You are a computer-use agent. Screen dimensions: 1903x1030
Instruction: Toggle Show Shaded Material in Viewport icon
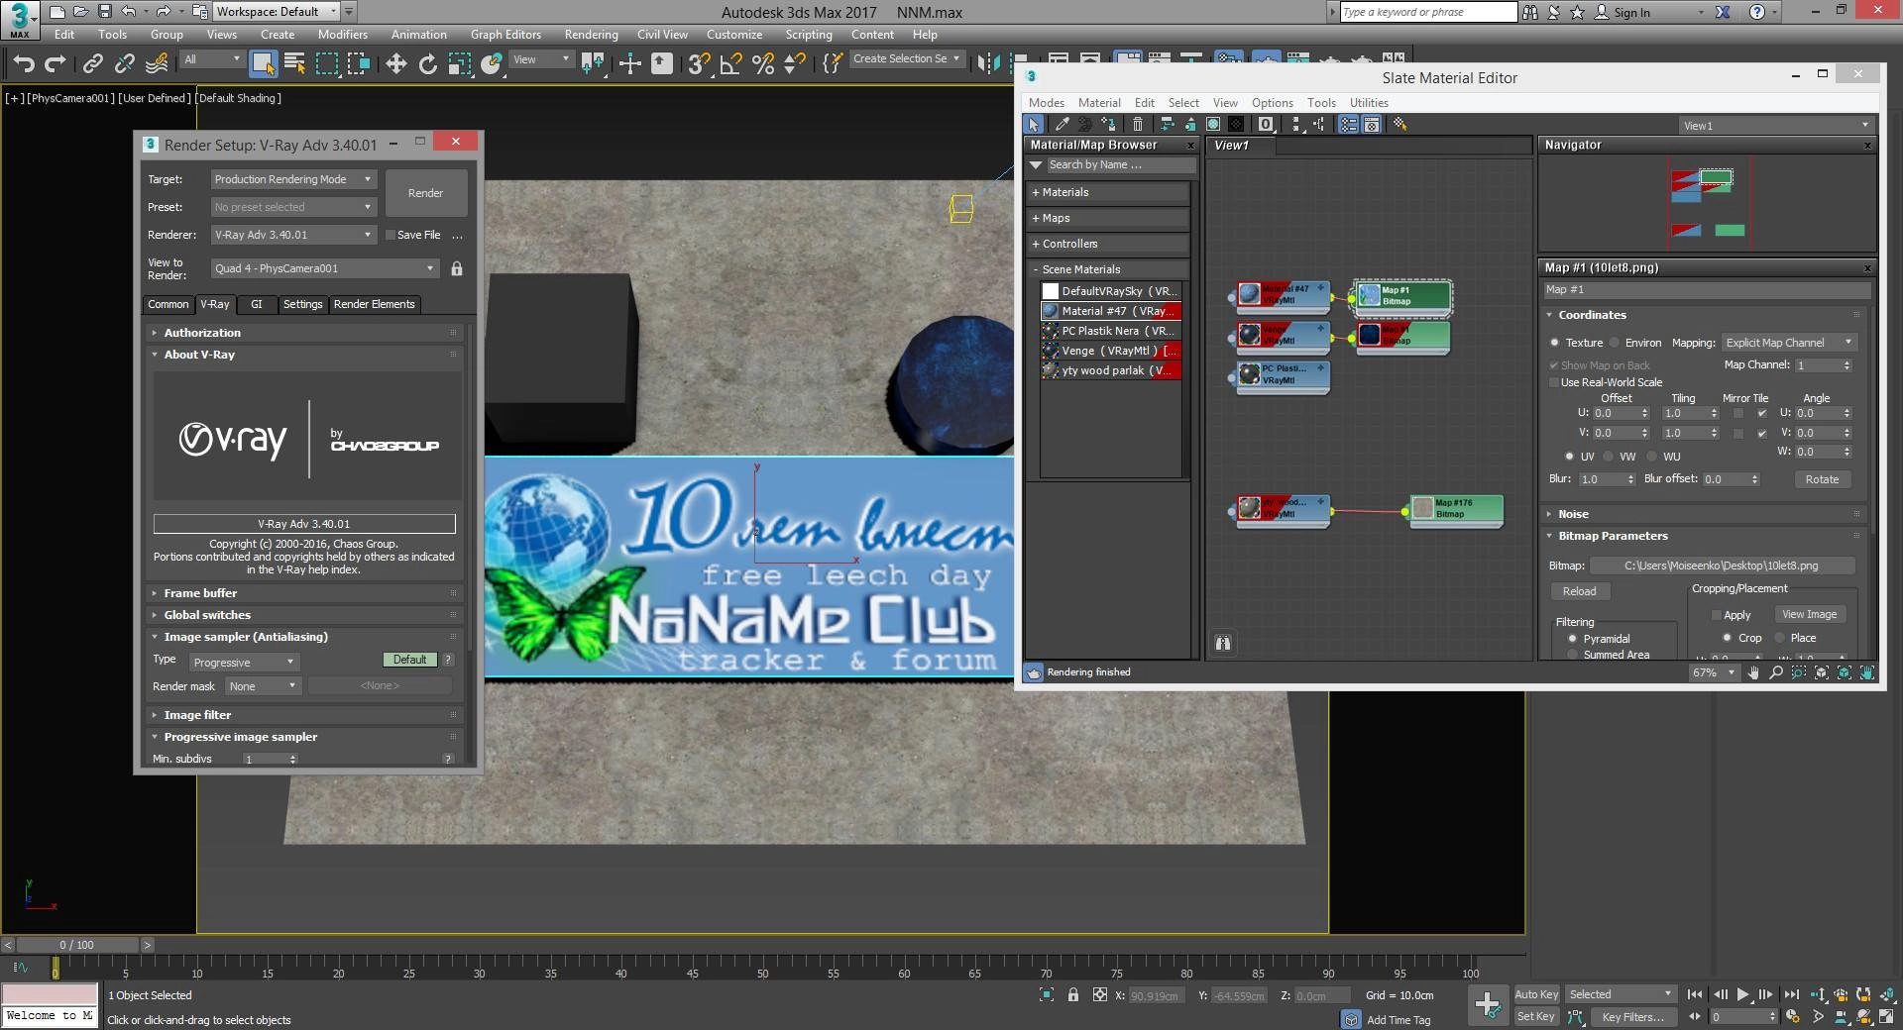(1213, 125)
